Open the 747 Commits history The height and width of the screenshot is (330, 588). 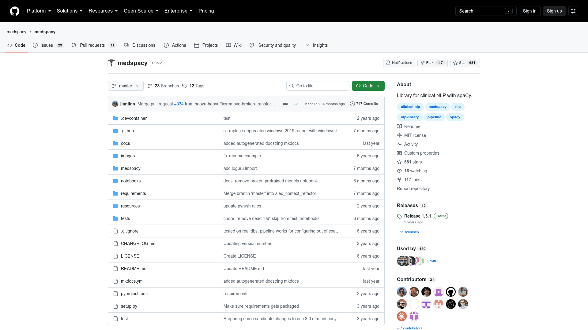[364, 104]
